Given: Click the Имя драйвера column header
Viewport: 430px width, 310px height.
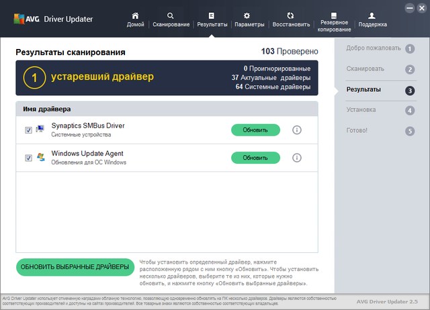Looking at the screenshot, I should point(46,109).
